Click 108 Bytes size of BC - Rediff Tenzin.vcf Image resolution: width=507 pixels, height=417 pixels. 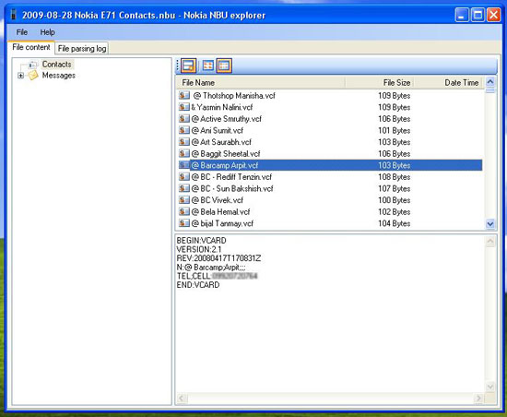395,177
